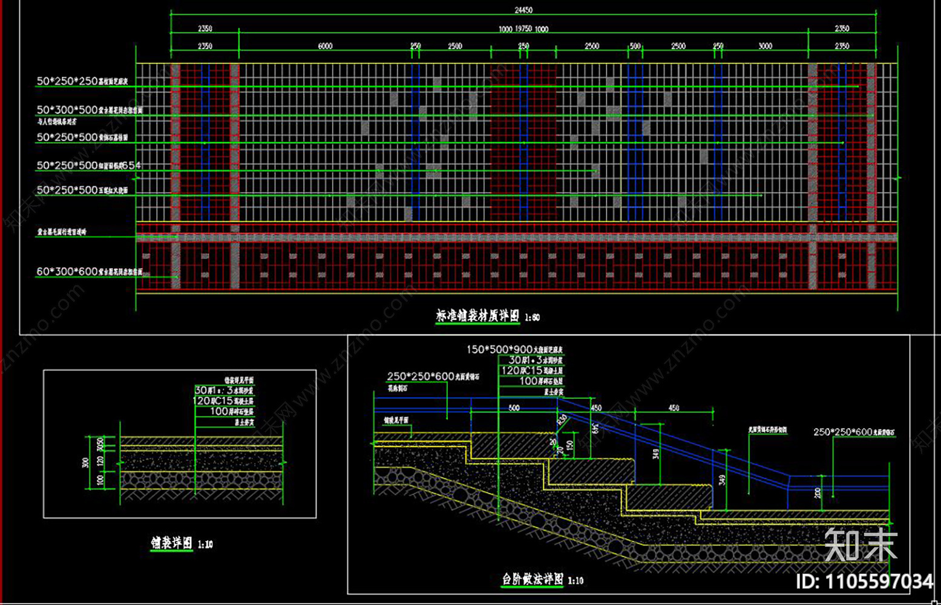Click the right 250*250*600 callout in step detail
The width and height of the screenshot is (941, 605).
[854, 432]
